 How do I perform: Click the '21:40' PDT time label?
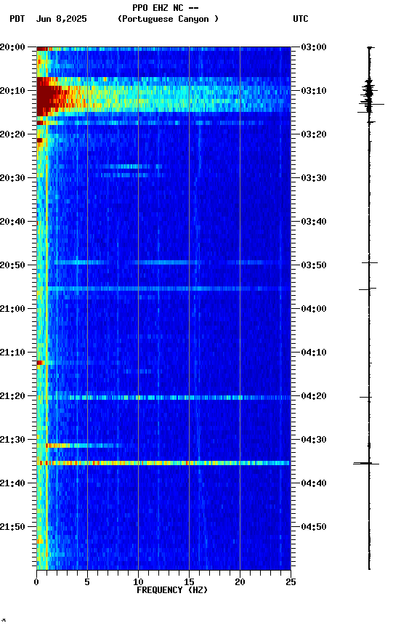coord(12,483)
